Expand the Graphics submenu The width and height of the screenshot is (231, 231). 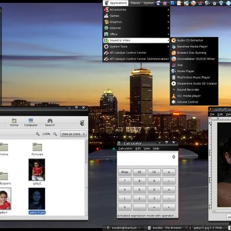coord(136,22)
